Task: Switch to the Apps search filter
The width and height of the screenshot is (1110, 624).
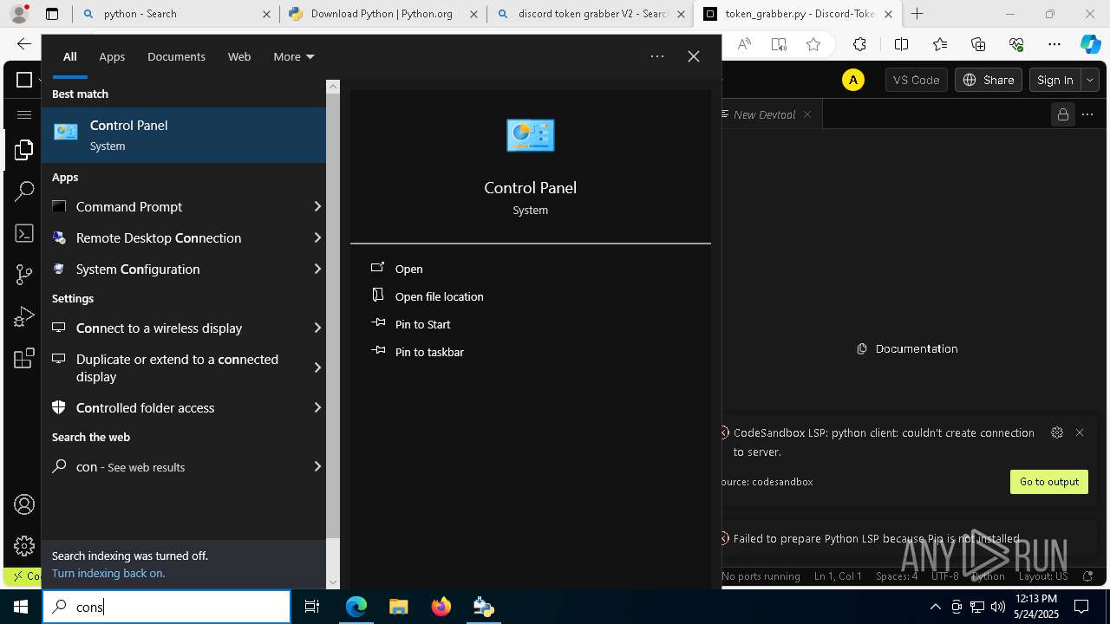Action: point(112,56)
